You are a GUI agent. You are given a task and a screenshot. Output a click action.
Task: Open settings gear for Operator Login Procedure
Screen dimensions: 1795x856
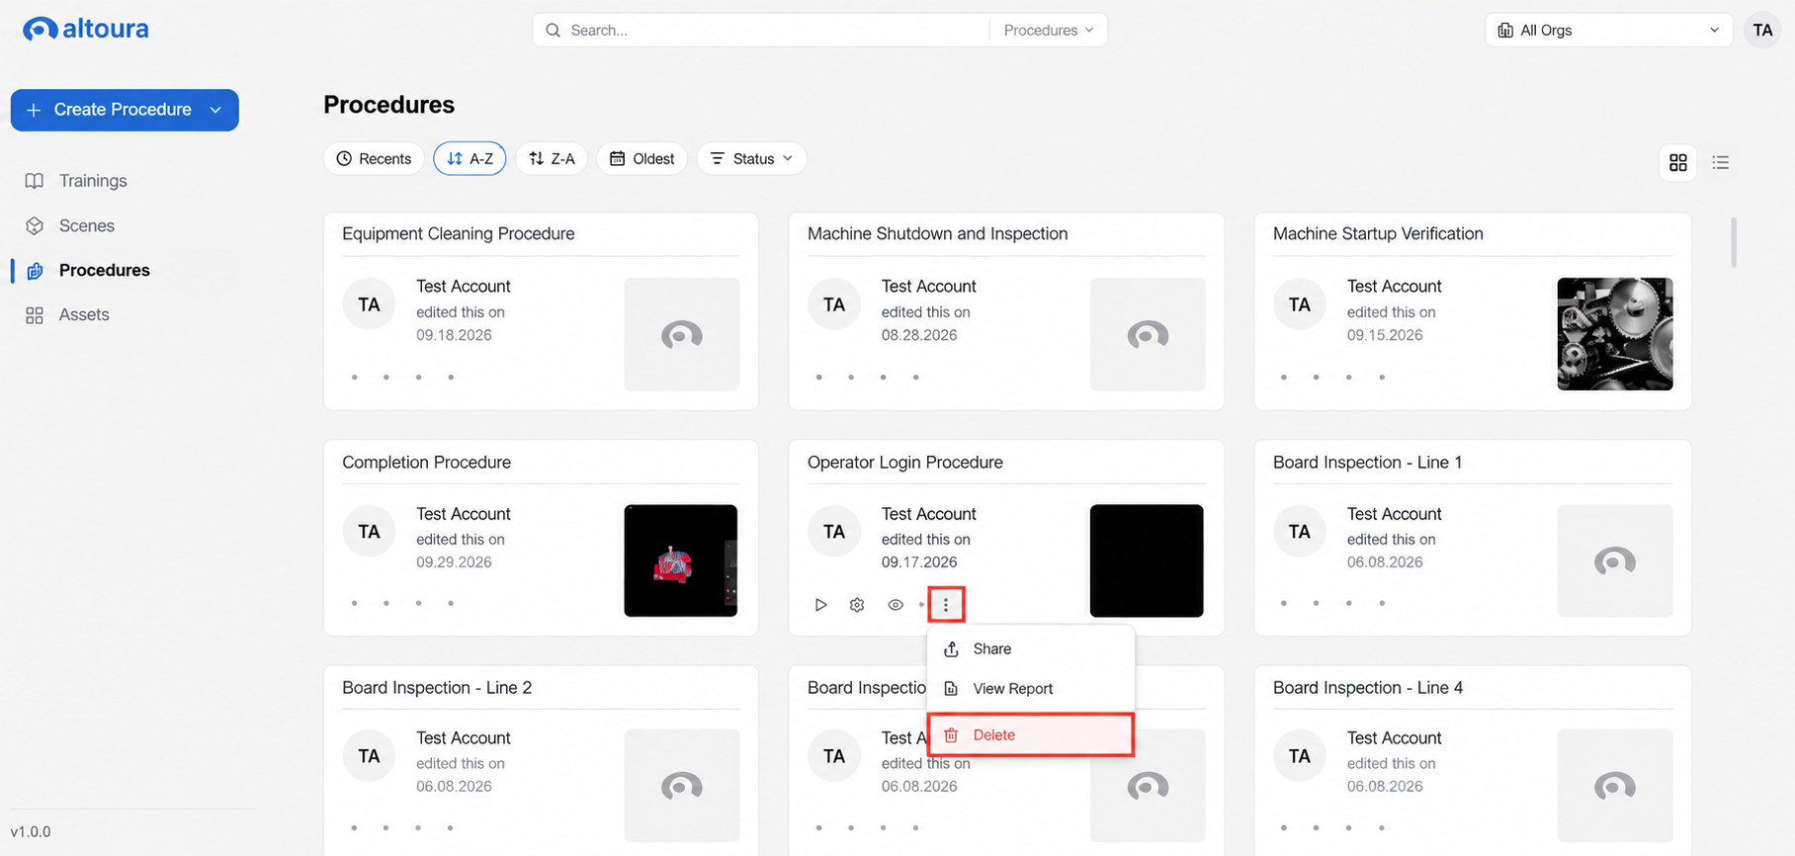point(857,605)
